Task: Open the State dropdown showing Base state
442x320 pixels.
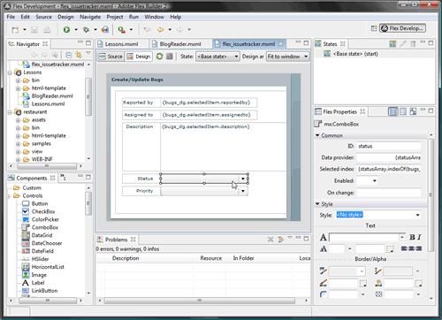Action: click(x=217, y=57)
